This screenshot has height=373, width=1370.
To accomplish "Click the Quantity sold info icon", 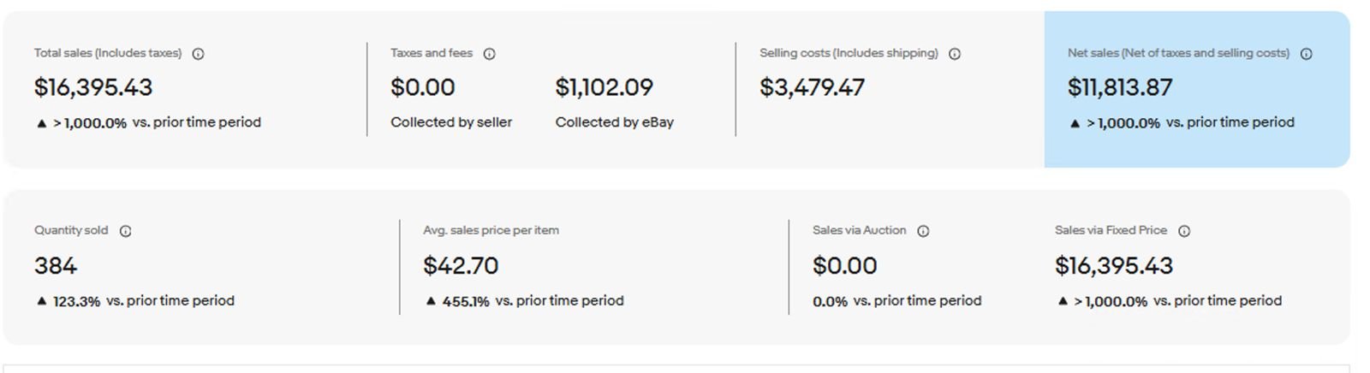I will point(125,231).
